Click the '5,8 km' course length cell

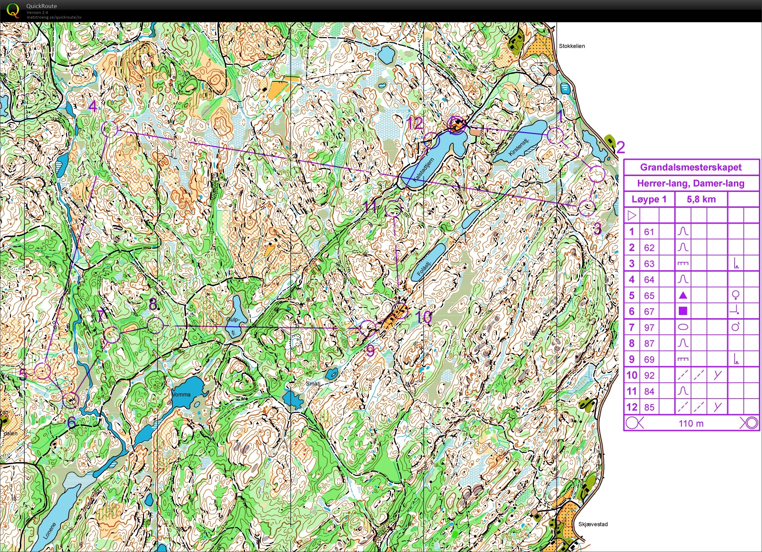pos(701,199)
